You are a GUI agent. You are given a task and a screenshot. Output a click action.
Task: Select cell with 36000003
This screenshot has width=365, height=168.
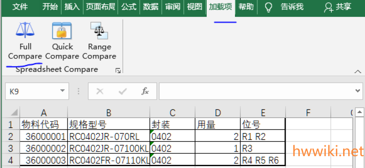(44, 160)
